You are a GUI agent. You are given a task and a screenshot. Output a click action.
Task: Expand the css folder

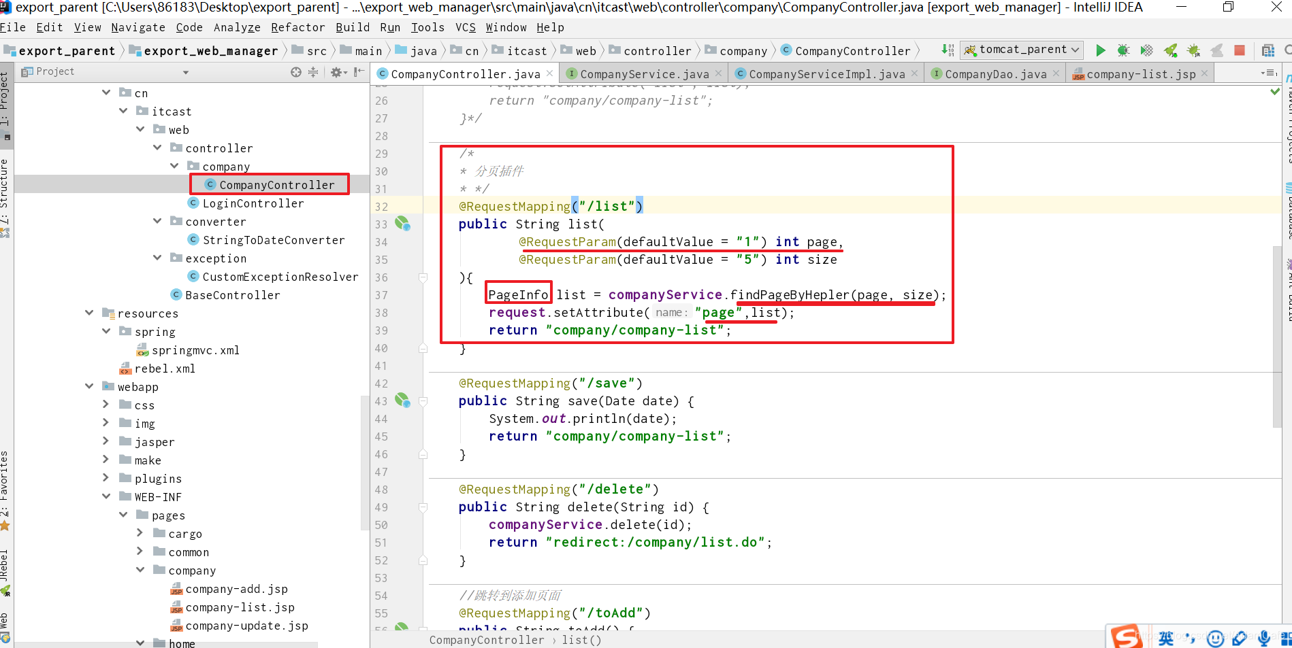coord(106,404)
